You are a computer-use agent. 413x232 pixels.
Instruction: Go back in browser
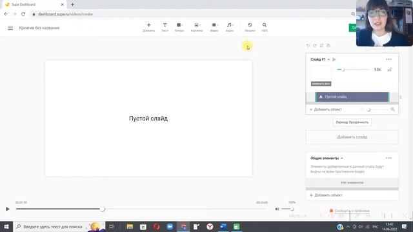click(x=6, y=14)
